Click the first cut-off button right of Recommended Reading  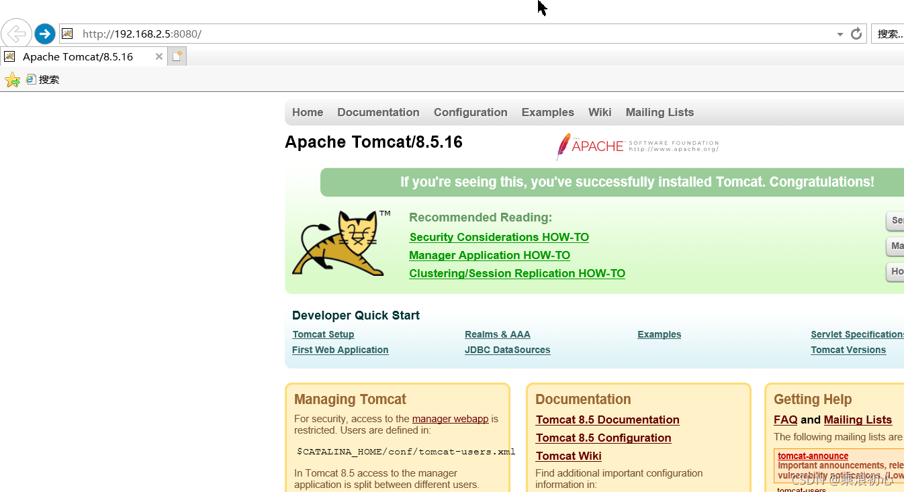coord(895,221)
